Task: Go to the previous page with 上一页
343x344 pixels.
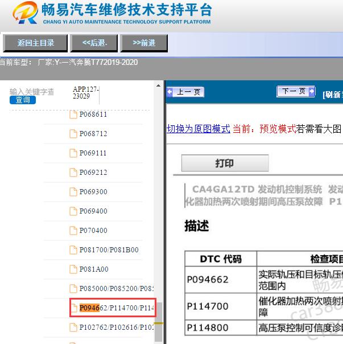Action: point(185,92)
